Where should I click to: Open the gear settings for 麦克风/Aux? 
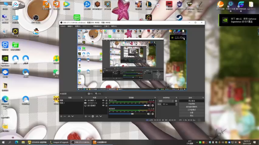(x=152, y=105)
